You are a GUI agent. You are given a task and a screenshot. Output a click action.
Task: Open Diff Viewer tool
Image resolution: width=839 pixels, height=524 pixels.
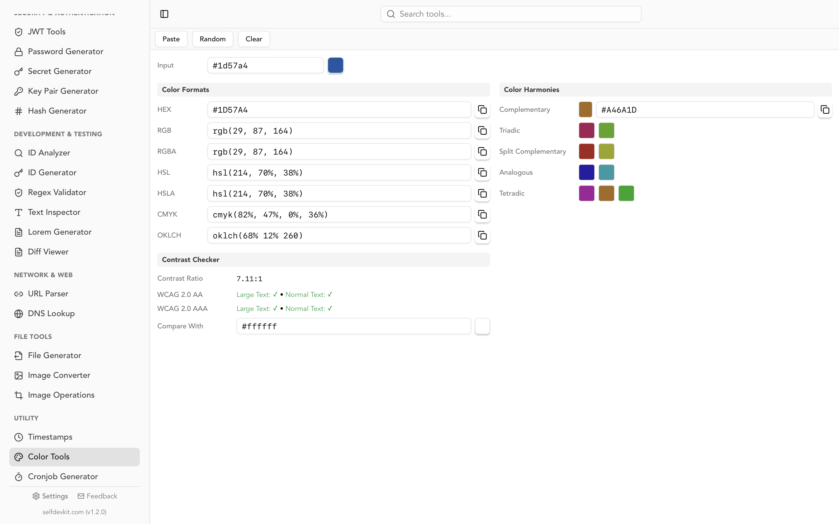tap(75, 252)
